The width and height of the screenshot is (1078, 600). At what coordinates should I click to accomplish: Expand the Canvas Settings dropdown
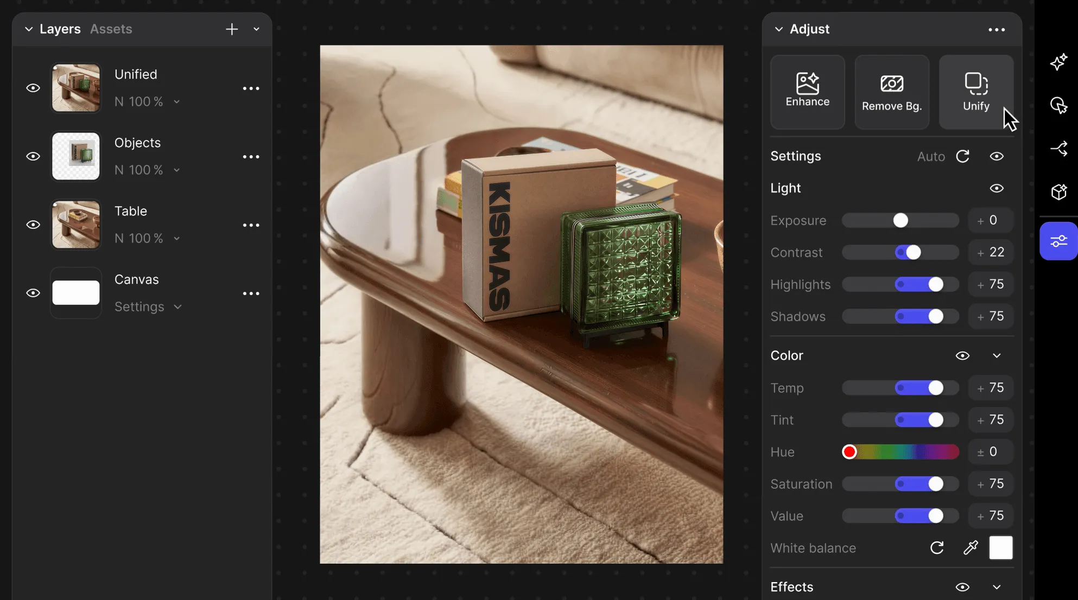coord(177,307)
